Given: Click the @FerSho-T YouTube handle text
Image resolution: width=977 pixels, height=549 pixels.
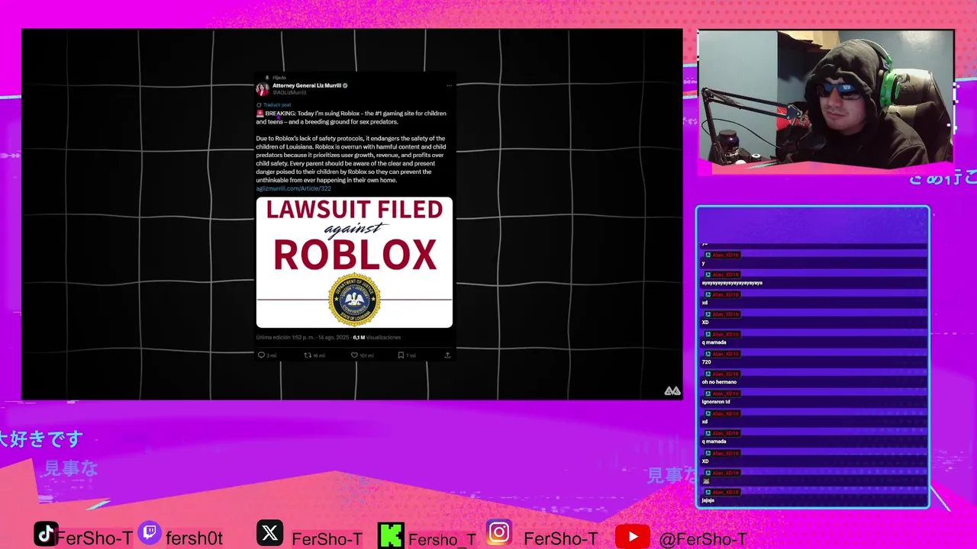Looking at the screenshot, I should (x=702, y=539).
